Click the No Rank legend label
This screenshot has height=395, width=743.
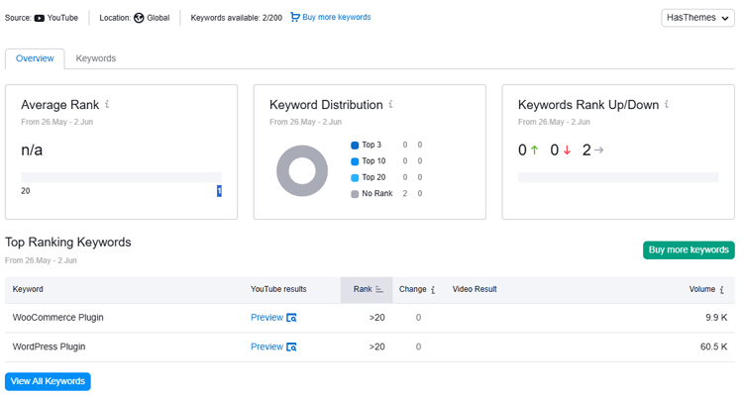pos(377,194)
